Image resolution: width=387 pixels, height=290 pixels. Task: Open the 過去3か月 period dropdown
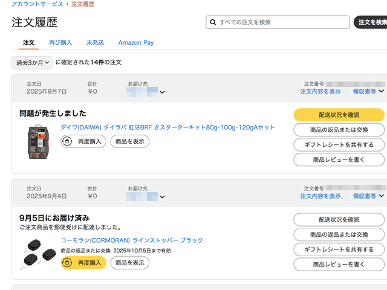[x=32, y=63]
